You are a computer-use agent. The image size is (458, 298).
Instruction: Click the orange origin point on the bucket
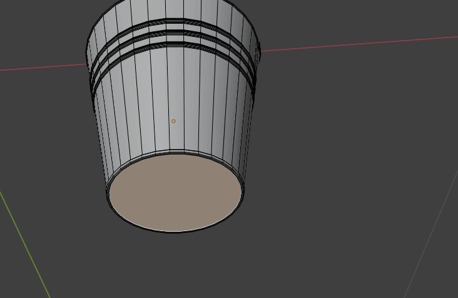click(x=173, y=121)
